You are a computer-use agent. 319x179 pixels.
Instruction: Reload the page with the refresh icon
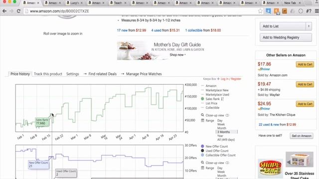18,11
